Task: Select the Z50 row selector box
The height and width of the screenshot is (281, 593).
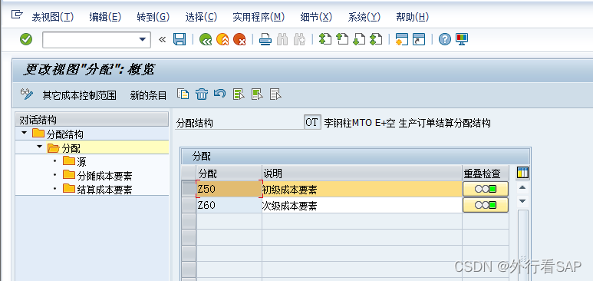Action: click(189, 189)
